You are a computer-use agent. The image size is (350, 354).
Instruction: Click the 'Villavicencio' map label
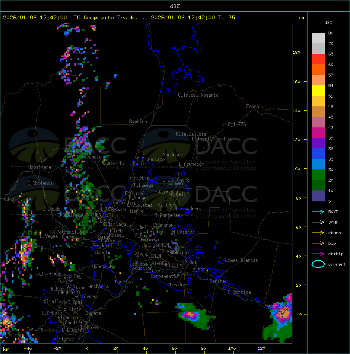(x=85, y=157)
